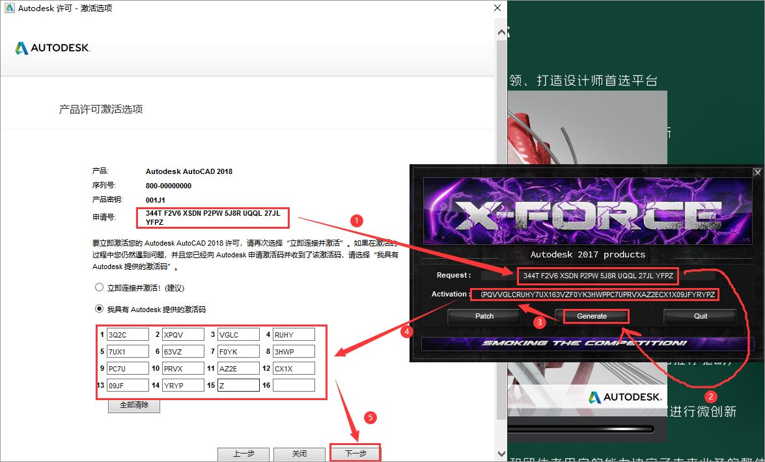
Task: Click activation code field number 16
Action: coord(294,385)
